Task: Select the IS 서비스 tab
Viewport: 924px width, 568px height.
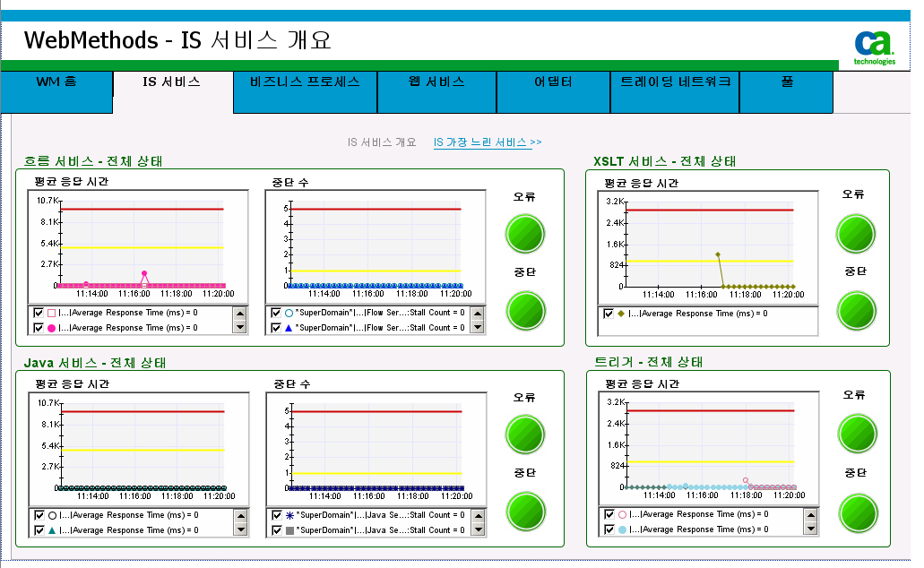Action: click(173, 92)
